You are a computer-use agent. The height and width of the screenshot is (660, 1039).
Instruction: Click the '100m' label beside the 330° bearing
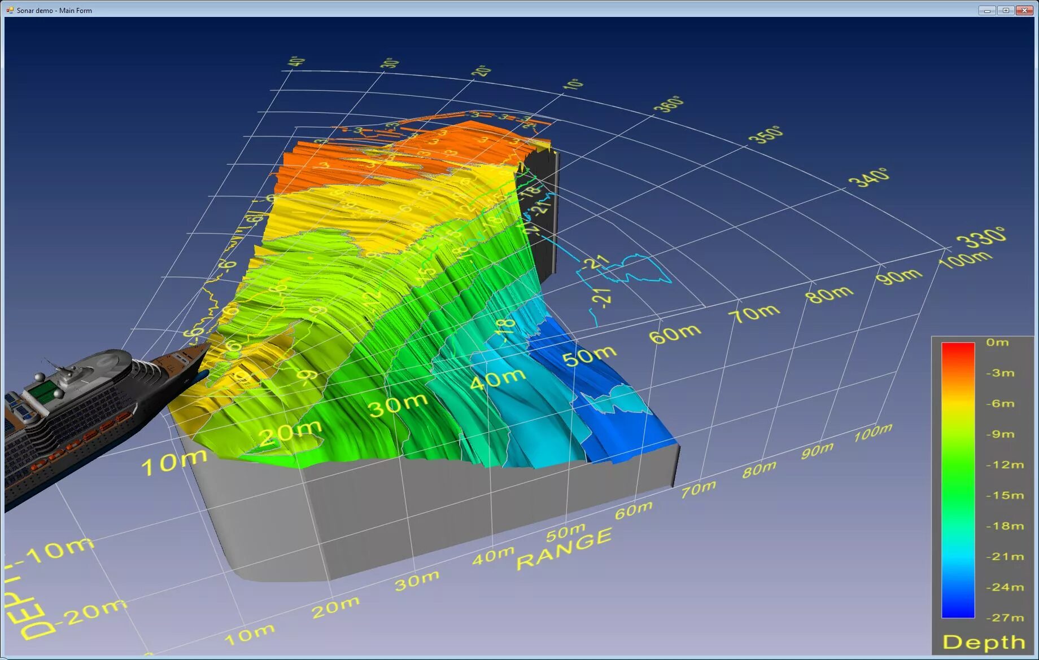click(x=965, y=259)
